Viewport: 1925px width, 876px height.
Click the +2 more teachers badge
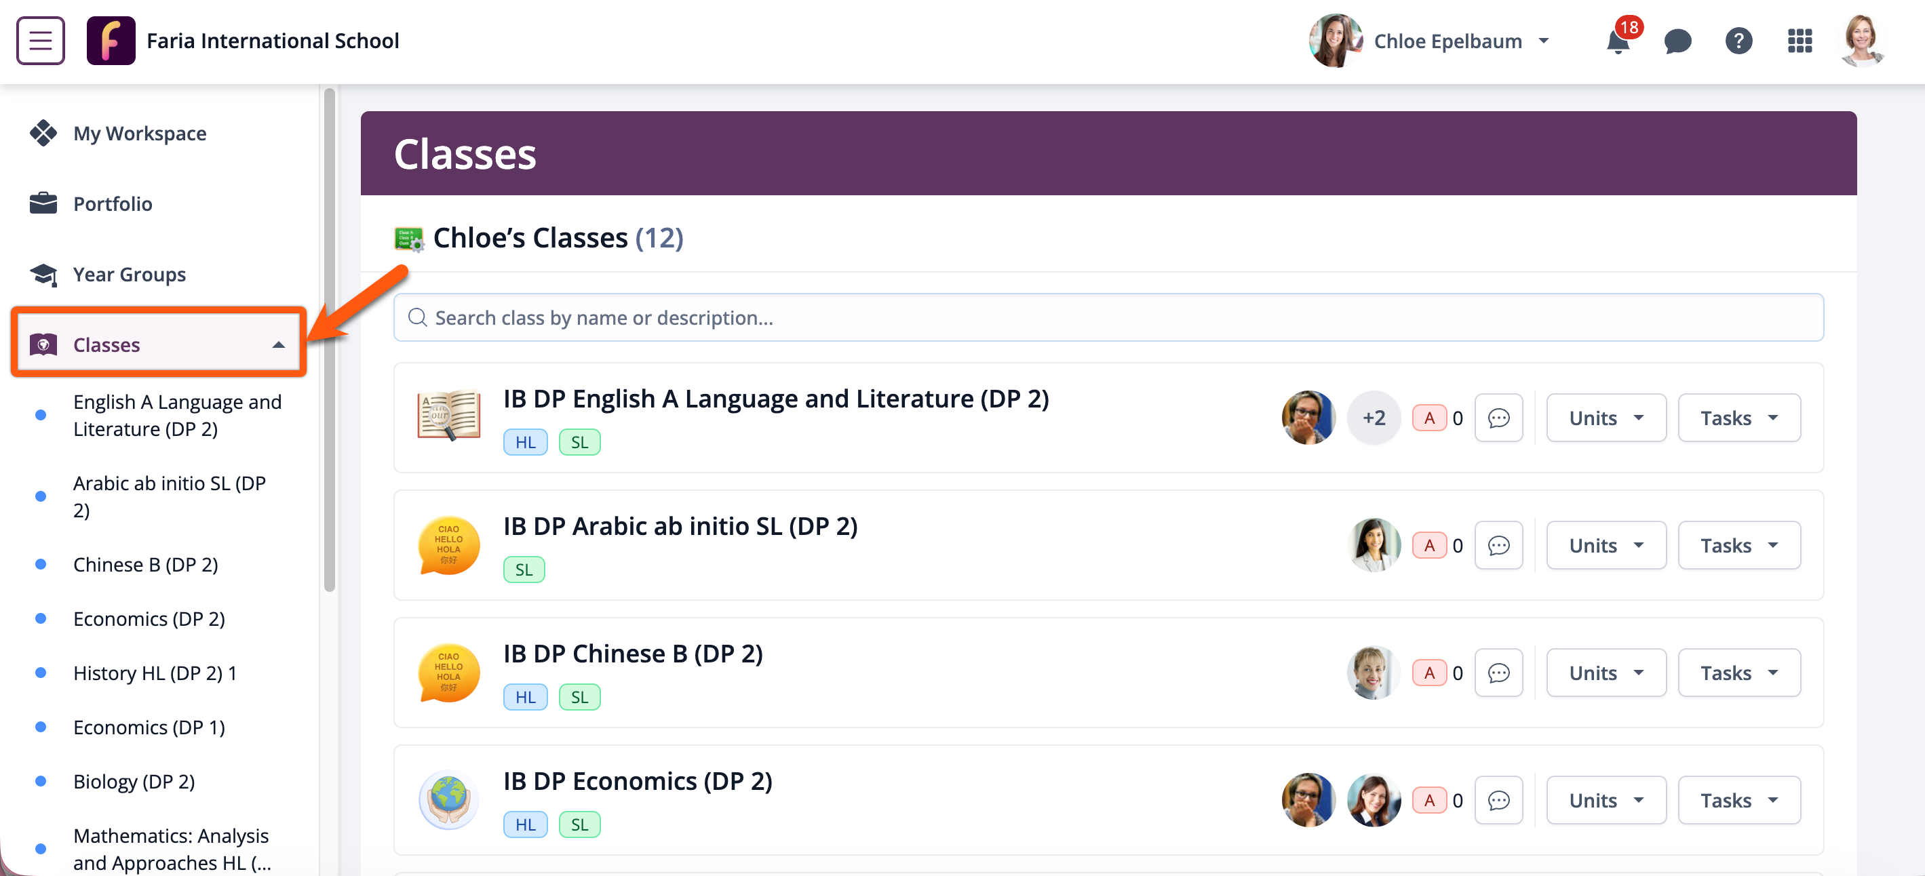[x=1374, y=418]
